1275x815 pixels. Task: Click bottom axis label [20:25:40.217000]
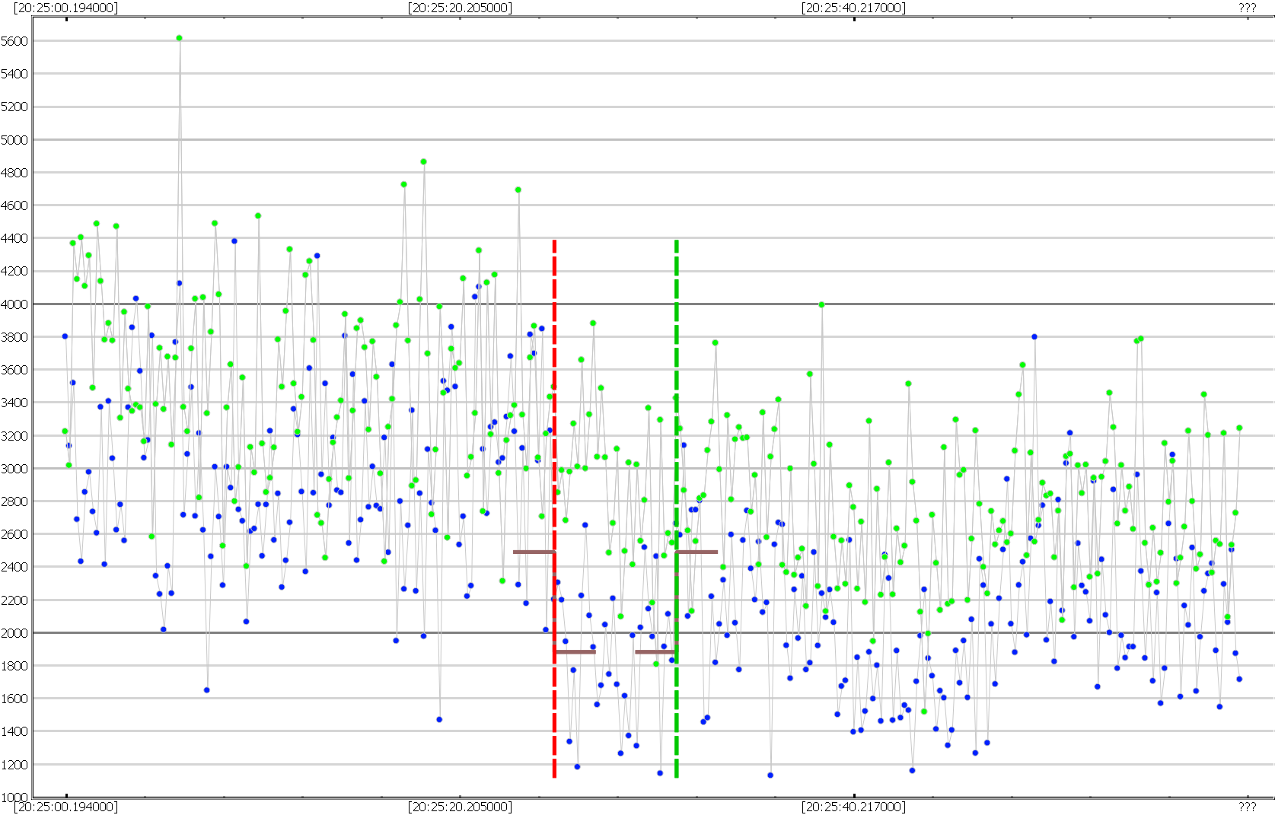[x=853, y=807]
